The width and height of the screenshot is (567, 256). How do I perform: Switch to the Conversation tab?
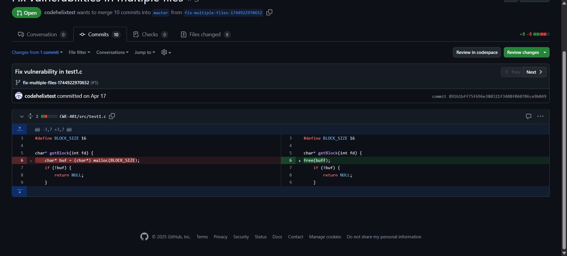click(x=42, y=34)
